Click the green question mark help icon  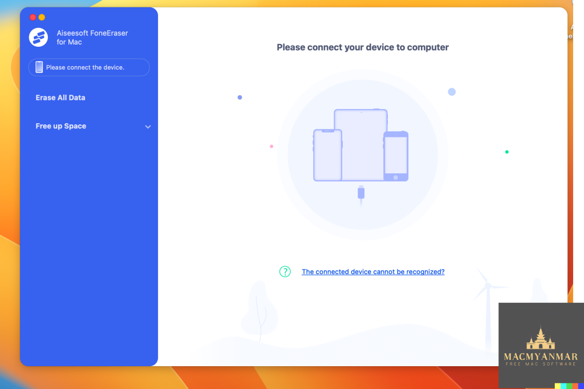pyautogui.click(x=285, y=272)
